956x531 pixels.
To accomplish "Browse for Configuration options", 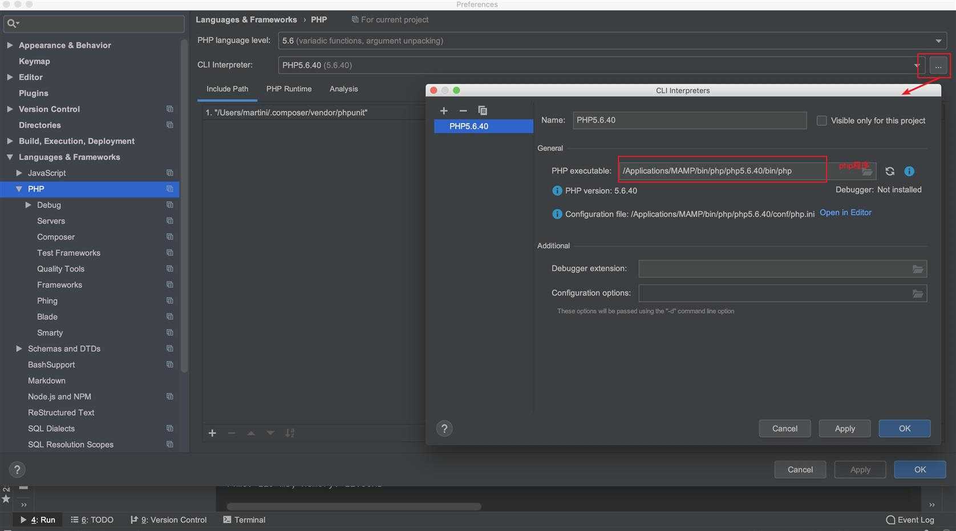I will point(918,294).
